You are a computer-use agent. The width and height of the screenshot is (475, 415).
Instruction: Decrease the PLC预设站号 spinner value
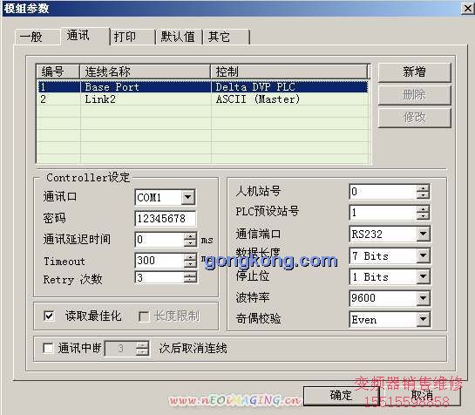(423, 216)
